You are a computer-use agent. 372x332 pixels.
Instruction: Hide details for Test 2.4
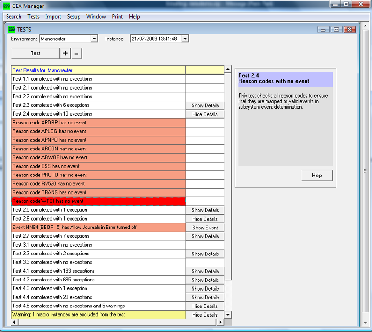tap(205, 114)
